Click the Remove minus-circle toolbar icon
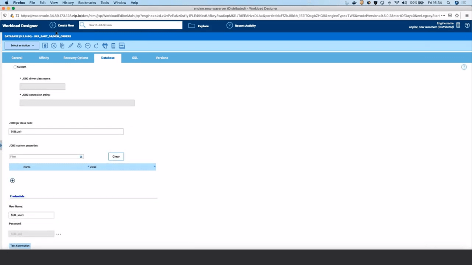Screen dimensions: 472x265 click(87, 45)
